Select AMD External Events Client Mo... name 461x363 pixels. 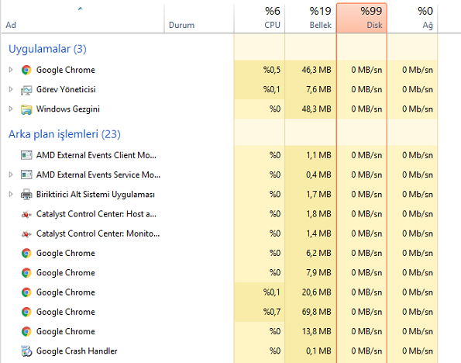(96, 155)
